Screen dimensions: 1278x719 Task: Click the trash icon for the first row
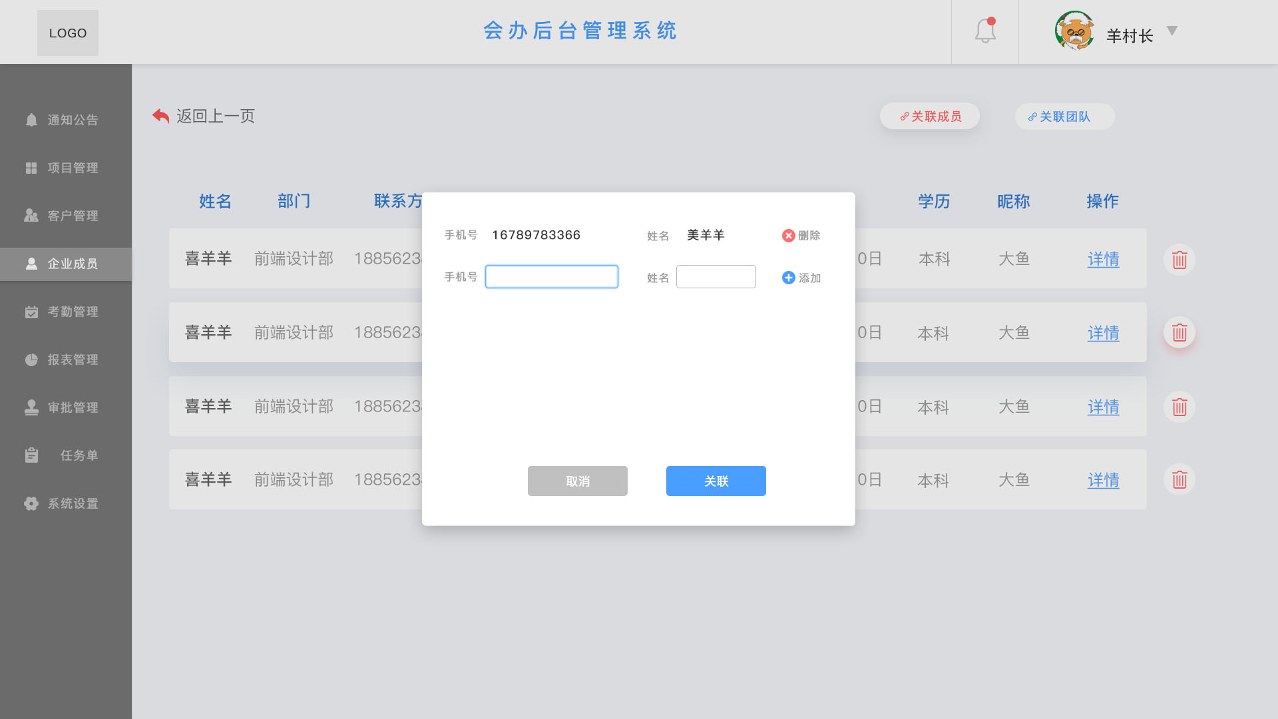tap(1179, 260)
